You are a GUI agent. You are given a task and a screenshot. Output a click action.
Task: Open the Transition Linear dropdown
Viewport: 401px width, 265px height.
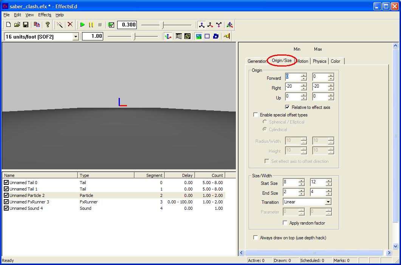[328, 202]
